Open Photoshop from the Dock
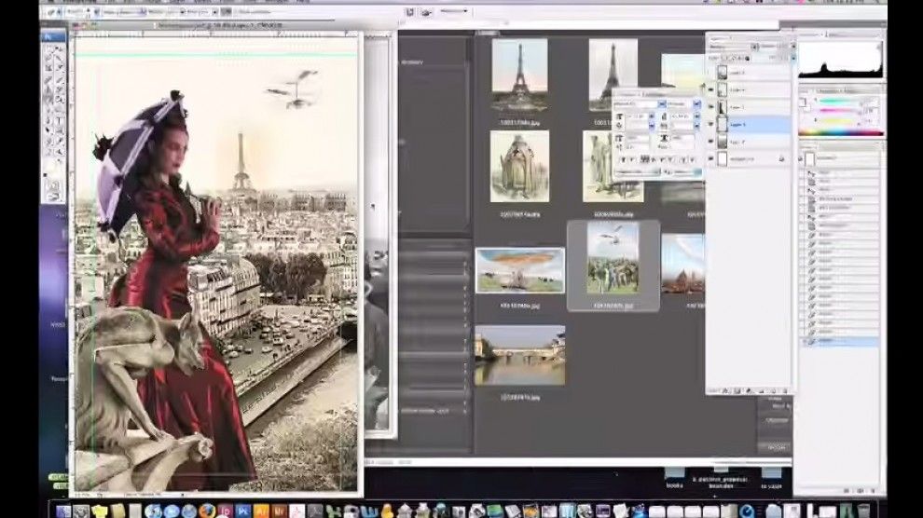The height and width of the screenshot is (518, 923). [x=242, y=511]
